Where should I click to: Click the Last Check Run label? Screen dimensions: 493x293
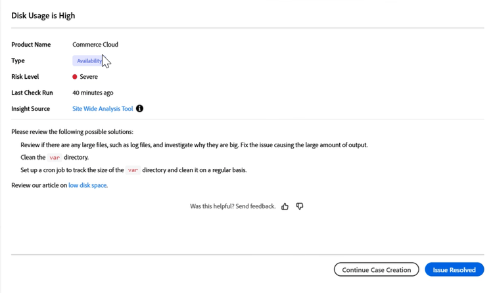click(x=32, y=93)
